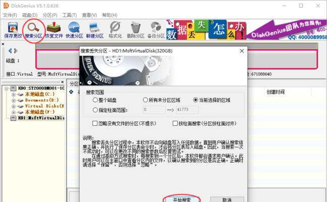Select Documents(D:) in the disk tree
327x202 pixels.
(x=42, y=100)
